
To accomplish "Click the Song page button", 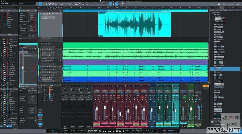I will tap(230, 4).
